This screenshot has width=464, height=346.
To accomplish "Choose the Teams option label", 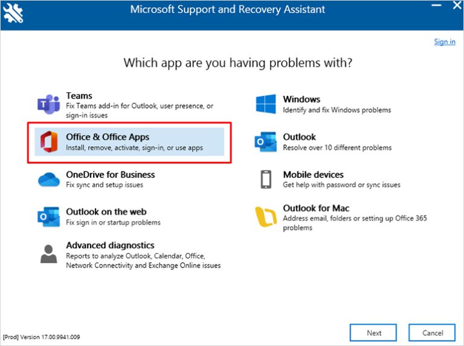I will click(x=79, y=96).
